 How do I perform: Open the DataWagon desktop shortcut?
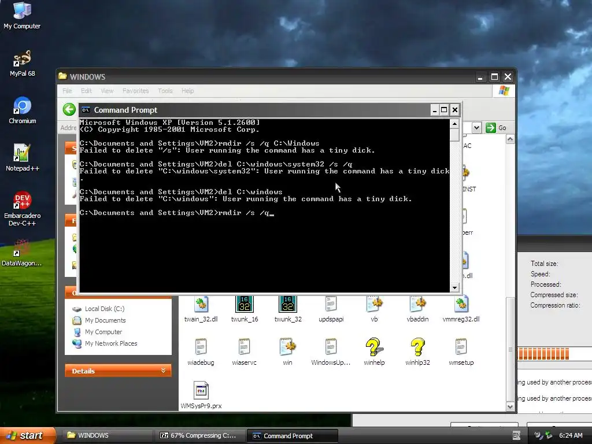(22, 253)
